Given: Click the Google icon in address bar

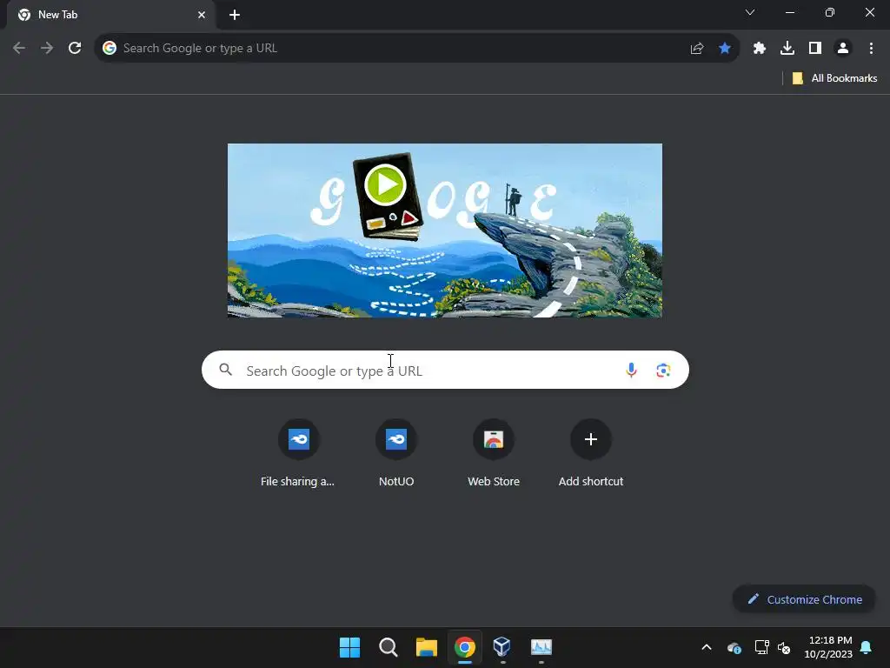Looking at the screenshot, I should coord(110,49).
